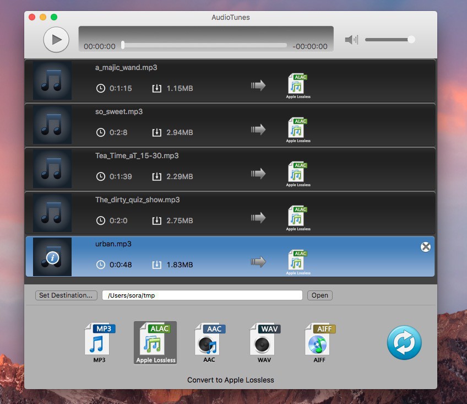Click the elapsed time 00:00:00 label
467x404 pixels.
pos(100,46)
